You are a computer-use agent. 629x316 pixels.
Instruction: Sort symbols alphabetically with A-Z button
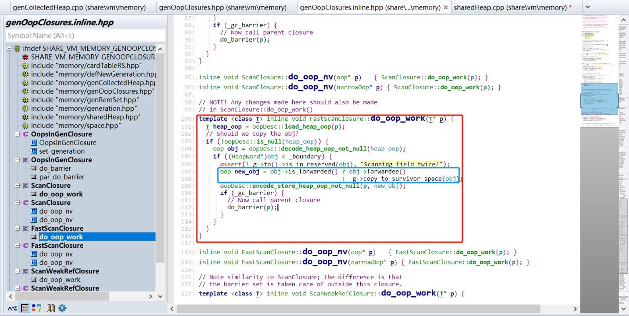(x=12, y=308)
